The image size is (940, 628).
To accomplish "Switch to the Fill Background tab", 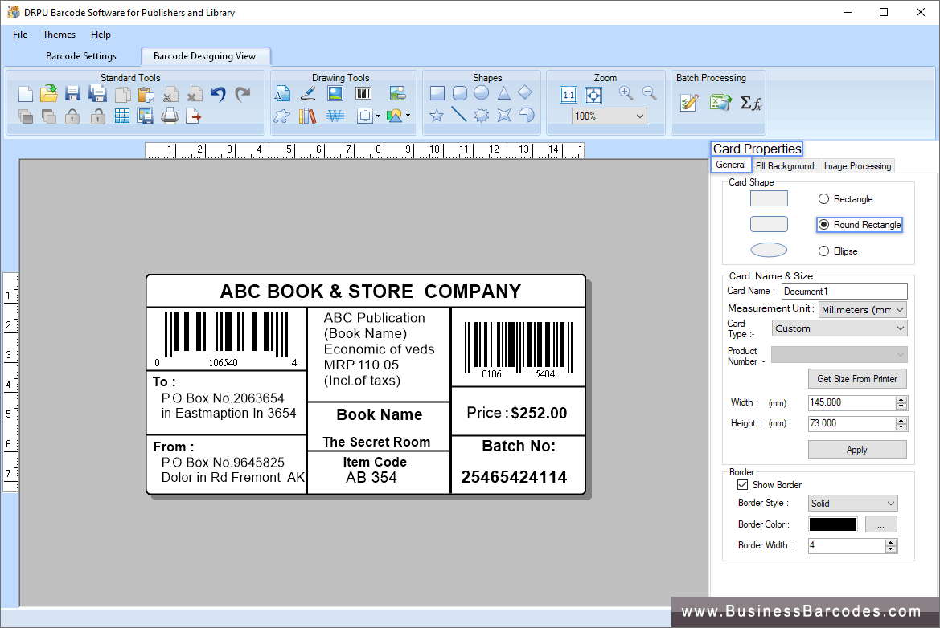I will pos(785,165).
